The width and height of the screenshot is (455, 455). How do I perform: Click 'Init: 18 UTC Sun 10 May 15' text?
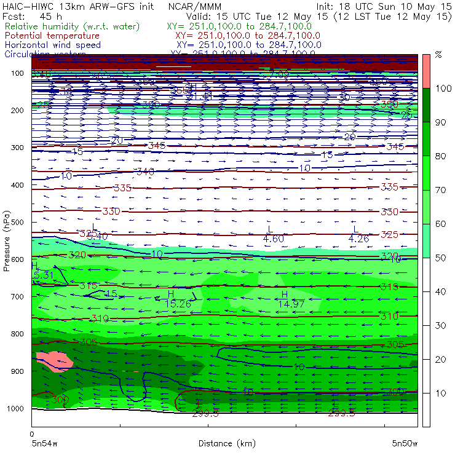pyautogui.click(x=384, y=7)
